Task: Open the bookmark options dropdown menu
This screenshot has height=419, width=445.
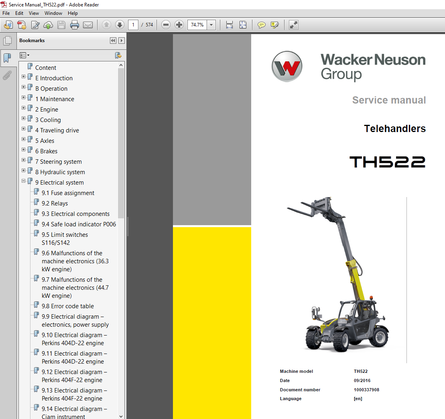Action: click(x=24, y=55)
